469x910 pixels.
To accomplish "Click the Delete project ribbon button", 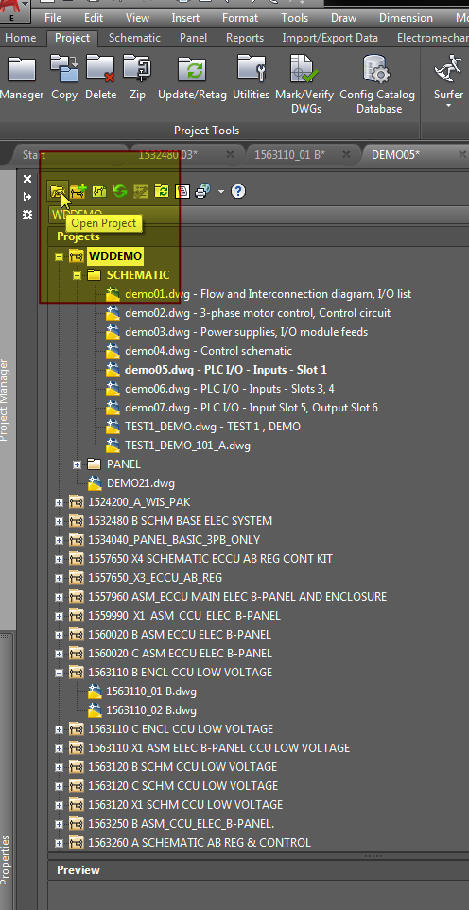I will point(100,79).
